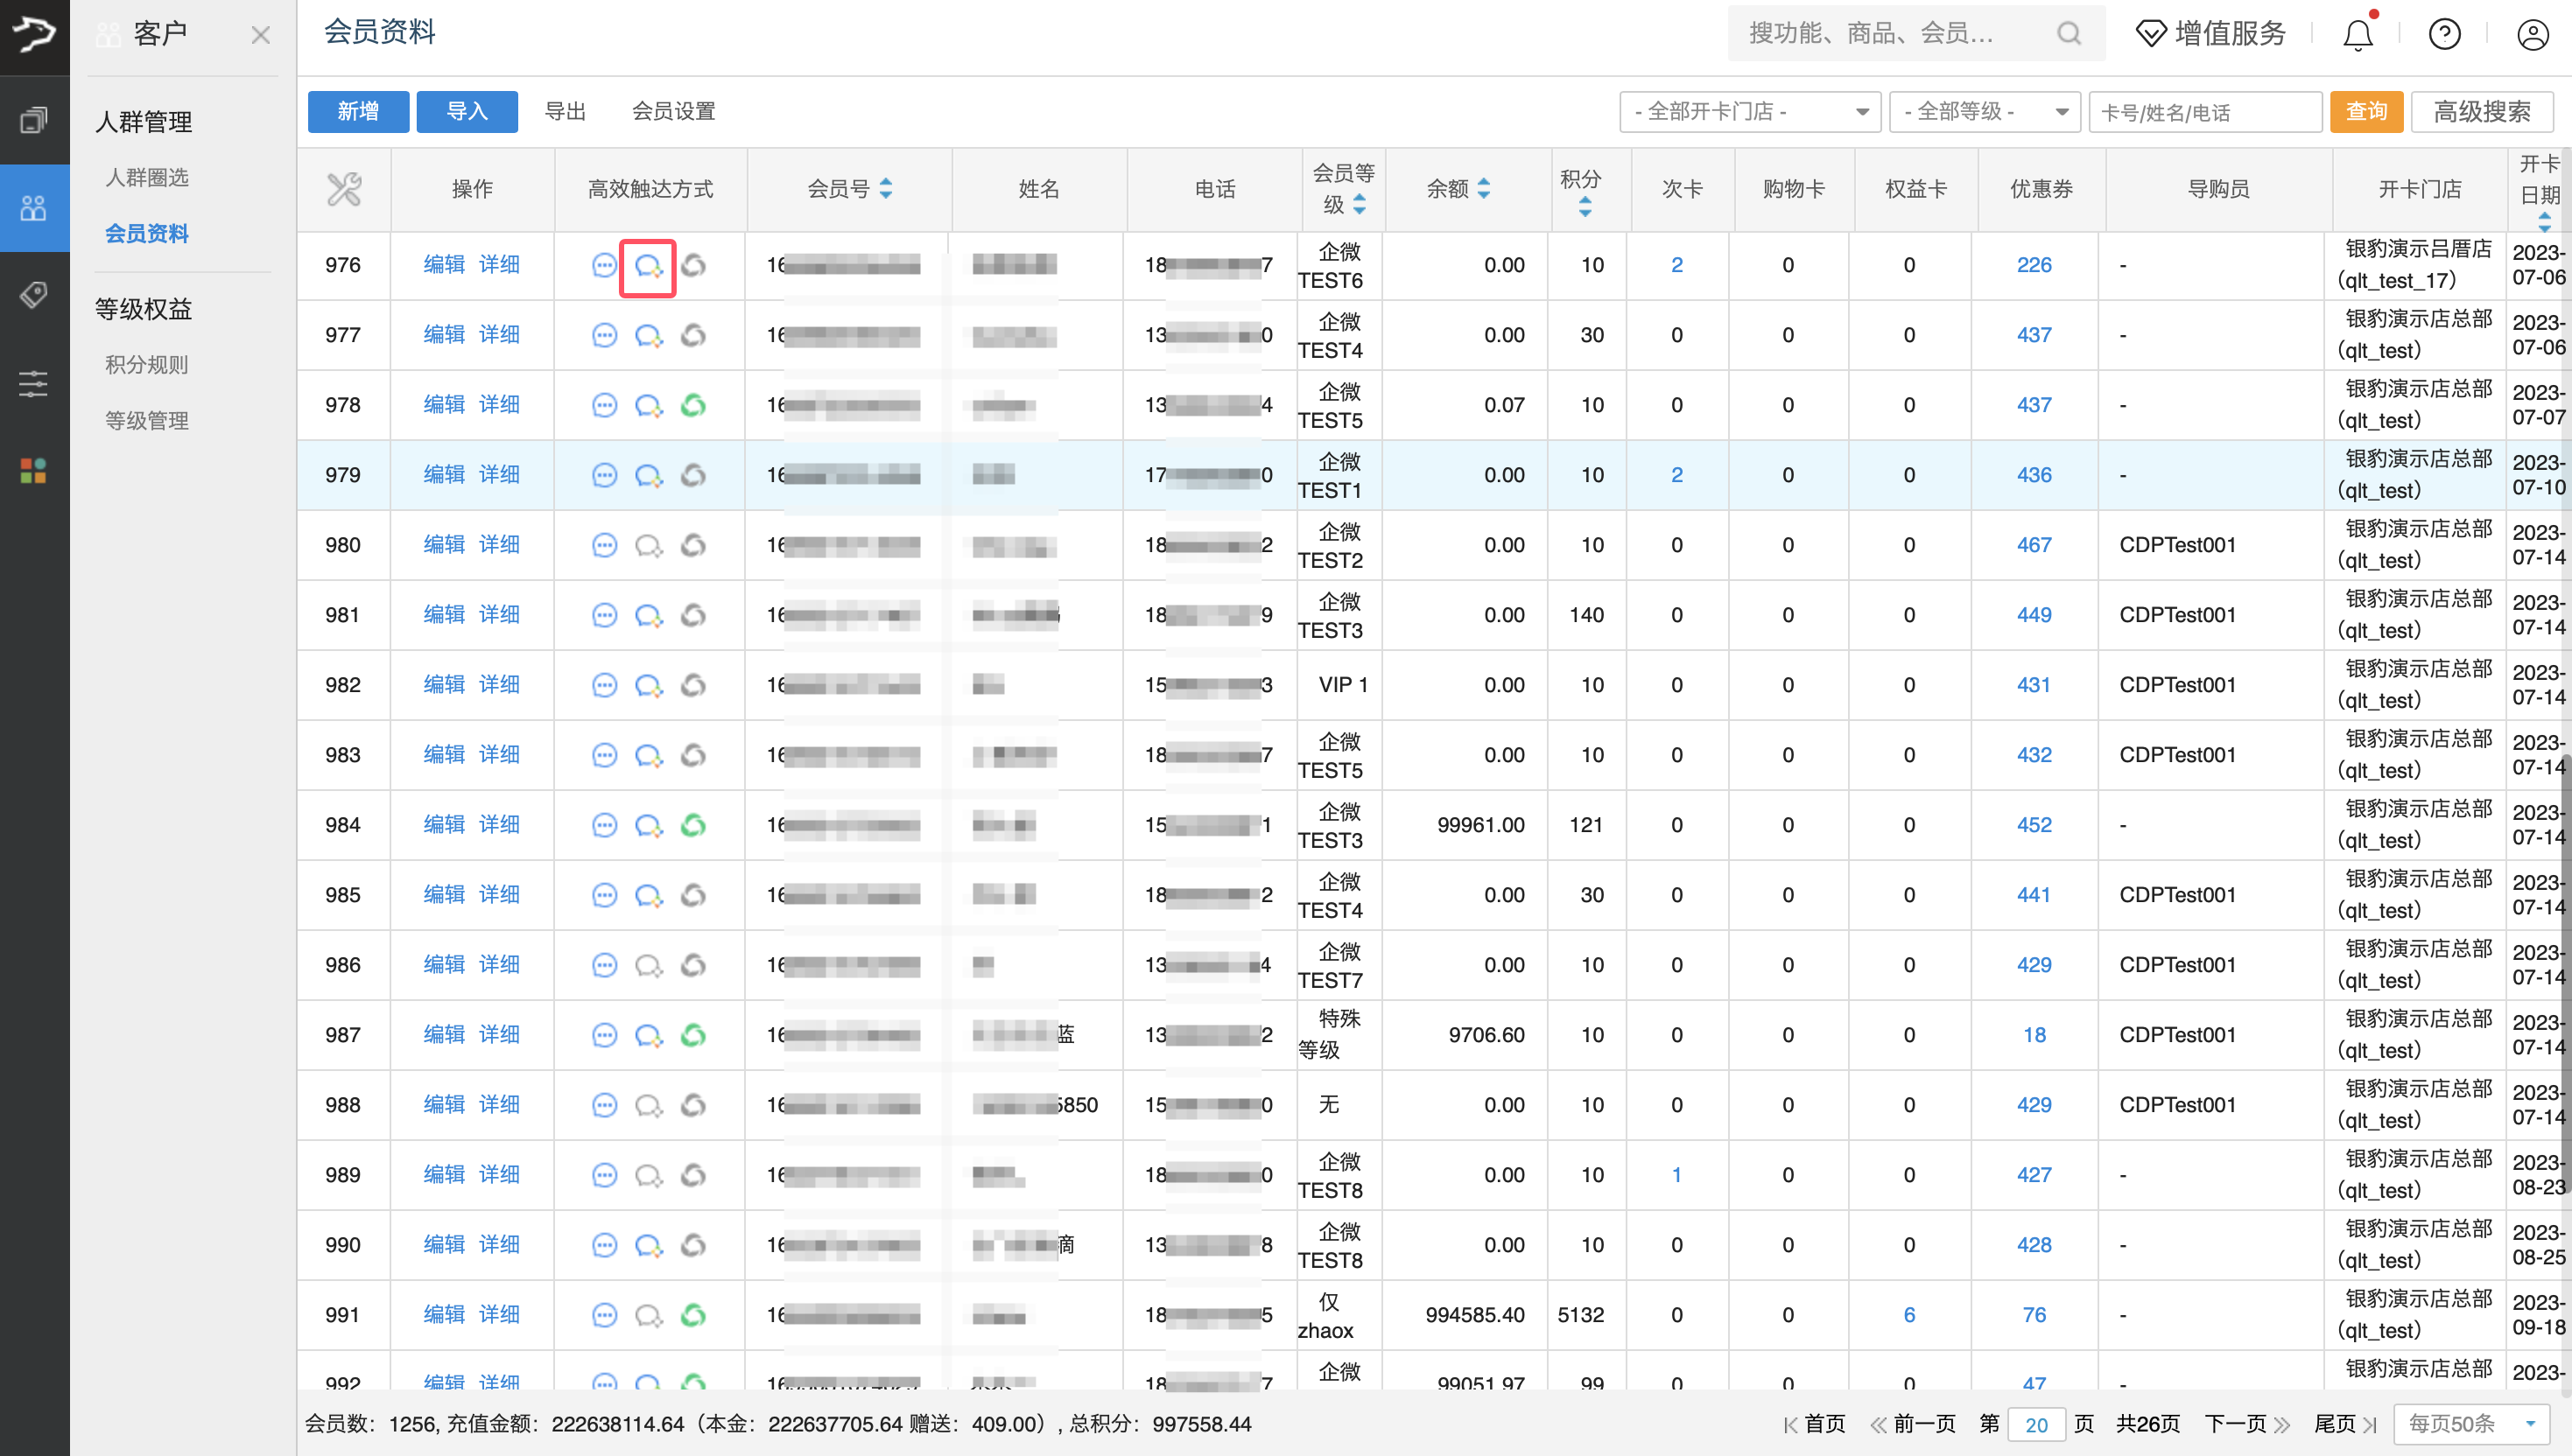Click the 导出 toolbar item
Viewport: 2572px width, 1456px height.
point(566,111)
